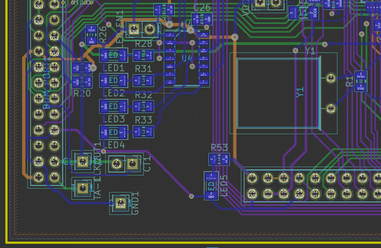Select crystal pad 2 XTAL
Screen dimensions: 381x248
tap(331, 108)
